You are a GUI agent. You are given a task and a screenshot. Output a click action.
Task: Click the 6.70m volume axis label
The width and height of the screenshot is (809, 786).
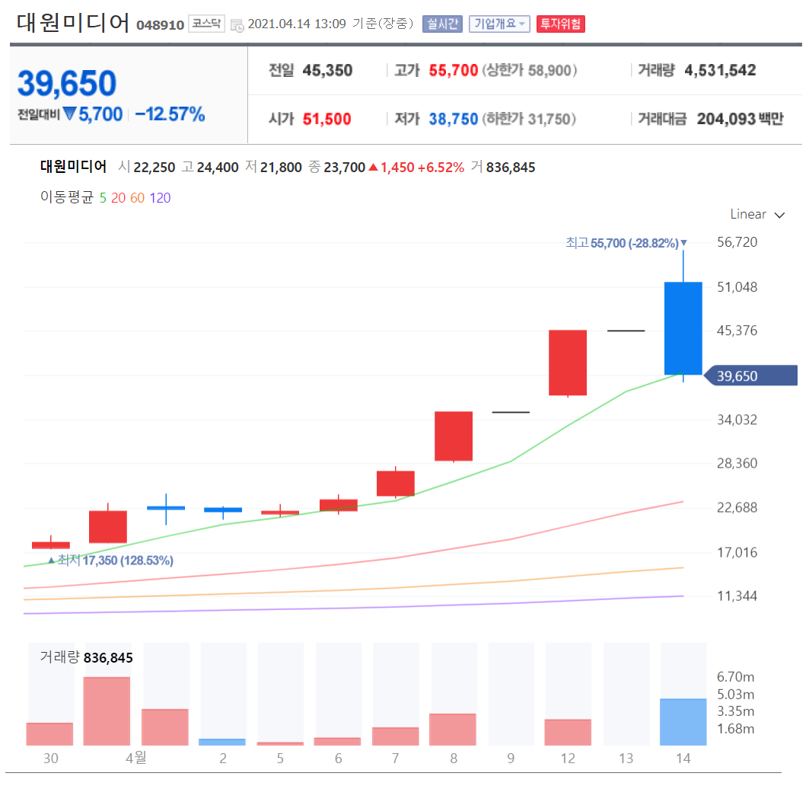[735, 676]
